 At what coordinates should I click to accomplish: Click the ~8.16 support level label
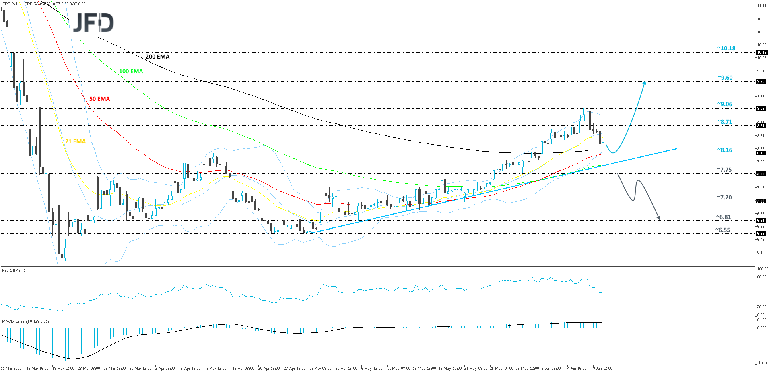(x=724, y=150)
